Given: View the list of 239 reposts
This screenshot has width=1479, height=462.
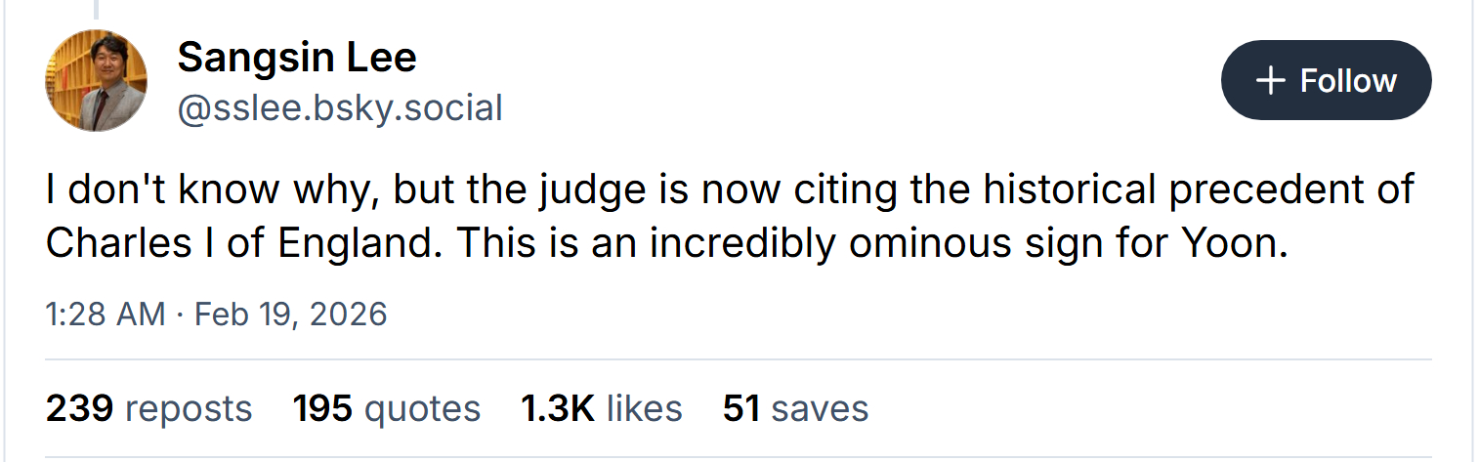Looking at the screenshot, I should click(148, 408).
